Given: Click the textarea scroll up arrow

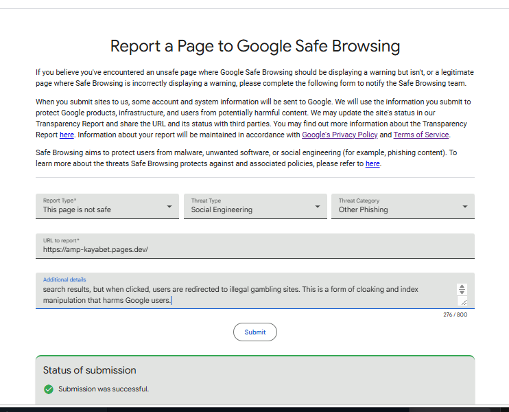Looking at the screenshot, I should point(462,286).
